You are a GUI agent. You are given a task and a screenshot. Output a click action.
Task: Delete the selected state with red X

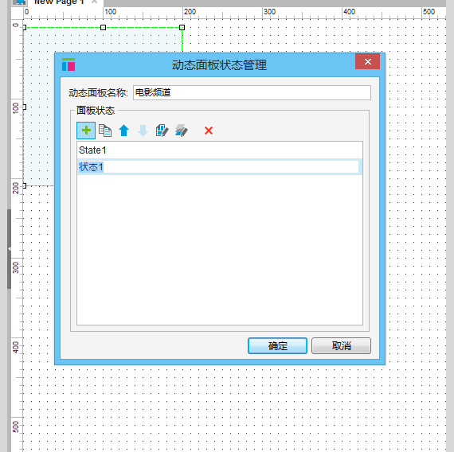[209, 131]
